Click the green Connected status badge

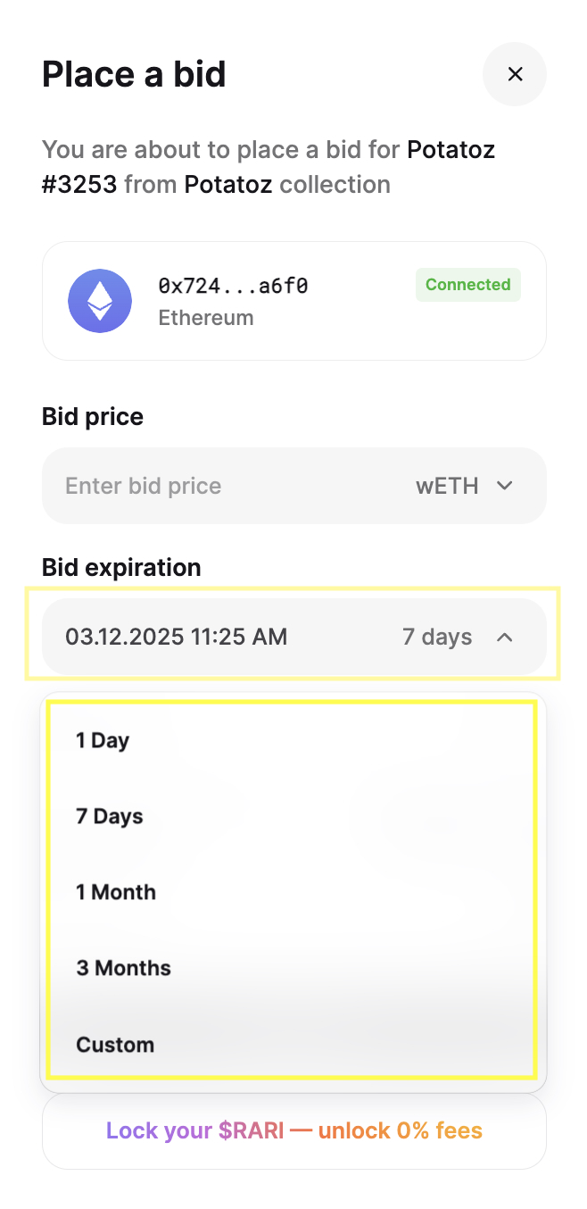pos(468,285)
